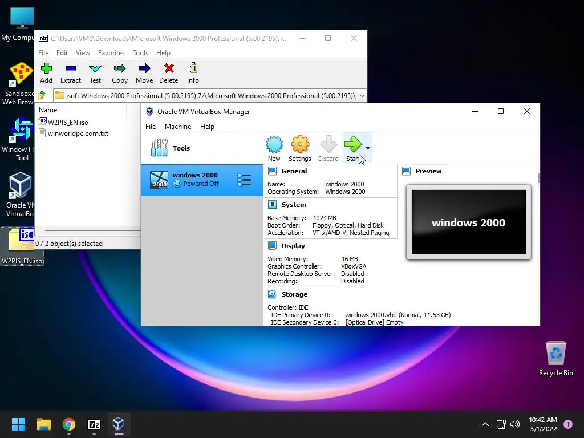Open the notification badge in tray
Image resolution: width=584 pixels, height=438 pixels.
click(568, 424)
